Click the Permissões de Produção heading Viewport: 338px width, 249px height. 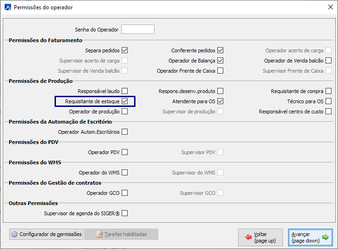(x=41, y=81)
